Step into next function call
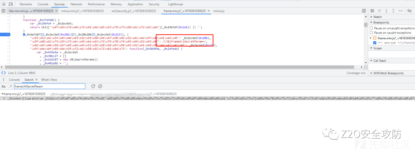 click(387, 11)
